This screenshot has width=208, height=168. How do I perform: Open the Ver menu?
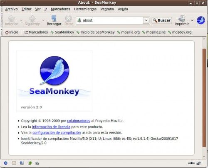[38, 9]
